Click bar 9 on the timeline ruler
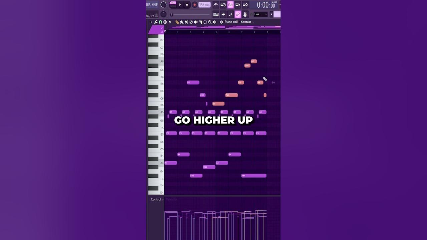This screenshot has height=240, width=427. click(x=267, y=32)
